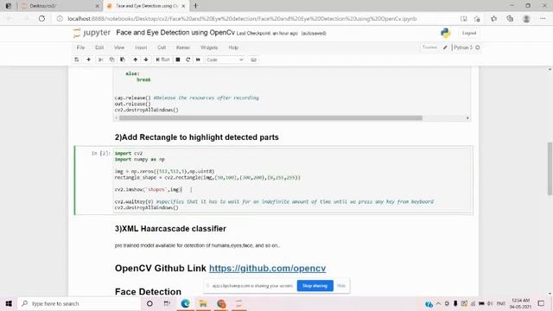
Task: Open Cortana circle on the taskbar
Action: click(149, 303)
